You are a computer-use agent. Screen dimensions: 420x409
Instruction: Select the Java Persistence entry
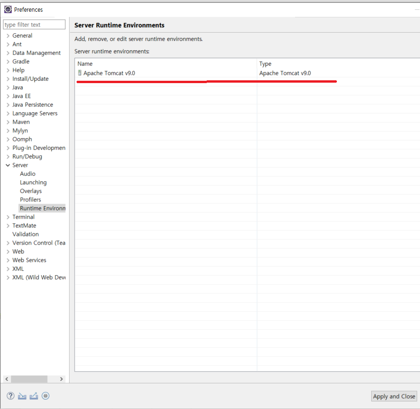click(x=33, y=105)
